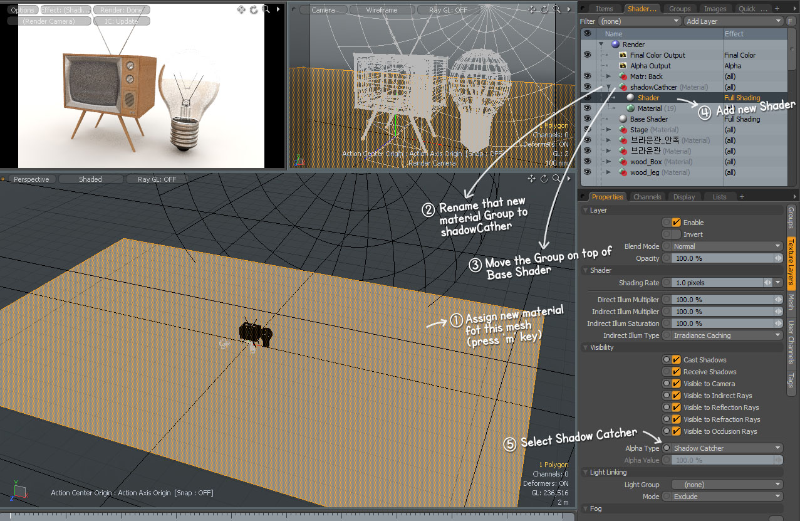This screenshot has height=521, width=800.
Task: Click the Options button in render preview
Action: 23,10
